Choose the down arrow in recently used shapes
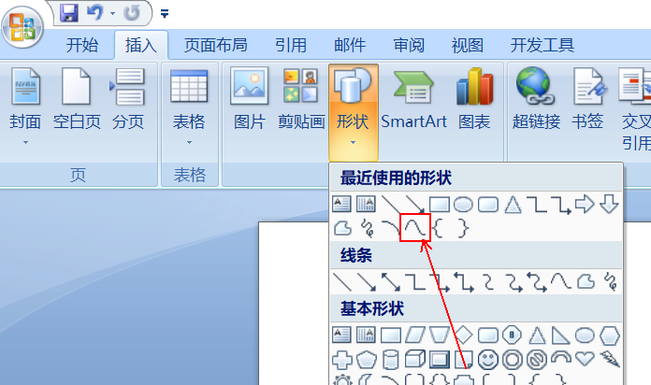The image size is (651, 385). click(609, 204)
